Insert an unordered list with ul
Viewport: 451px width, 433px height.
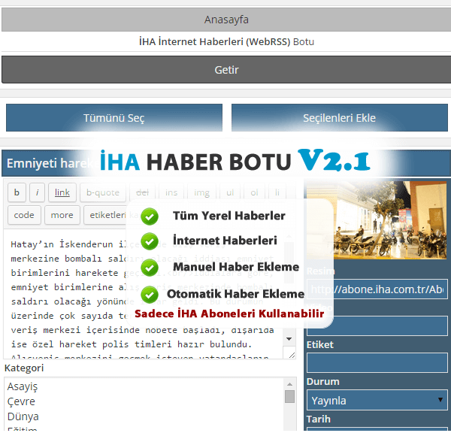230,192
